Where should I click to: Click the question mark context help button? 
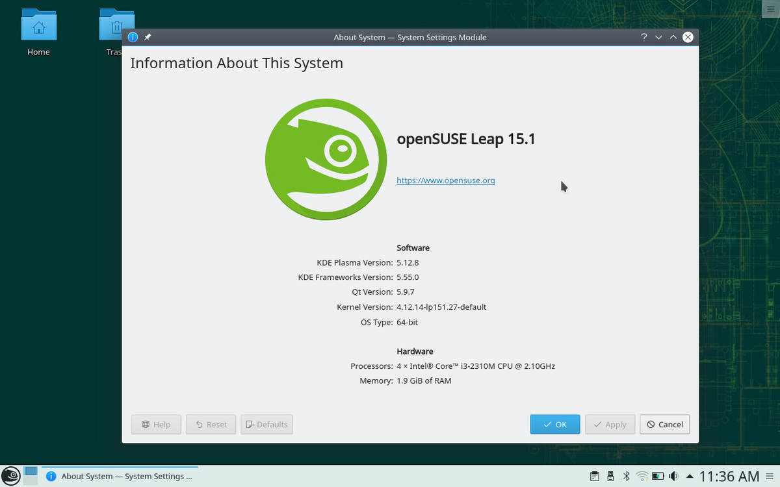coord(643,37)
